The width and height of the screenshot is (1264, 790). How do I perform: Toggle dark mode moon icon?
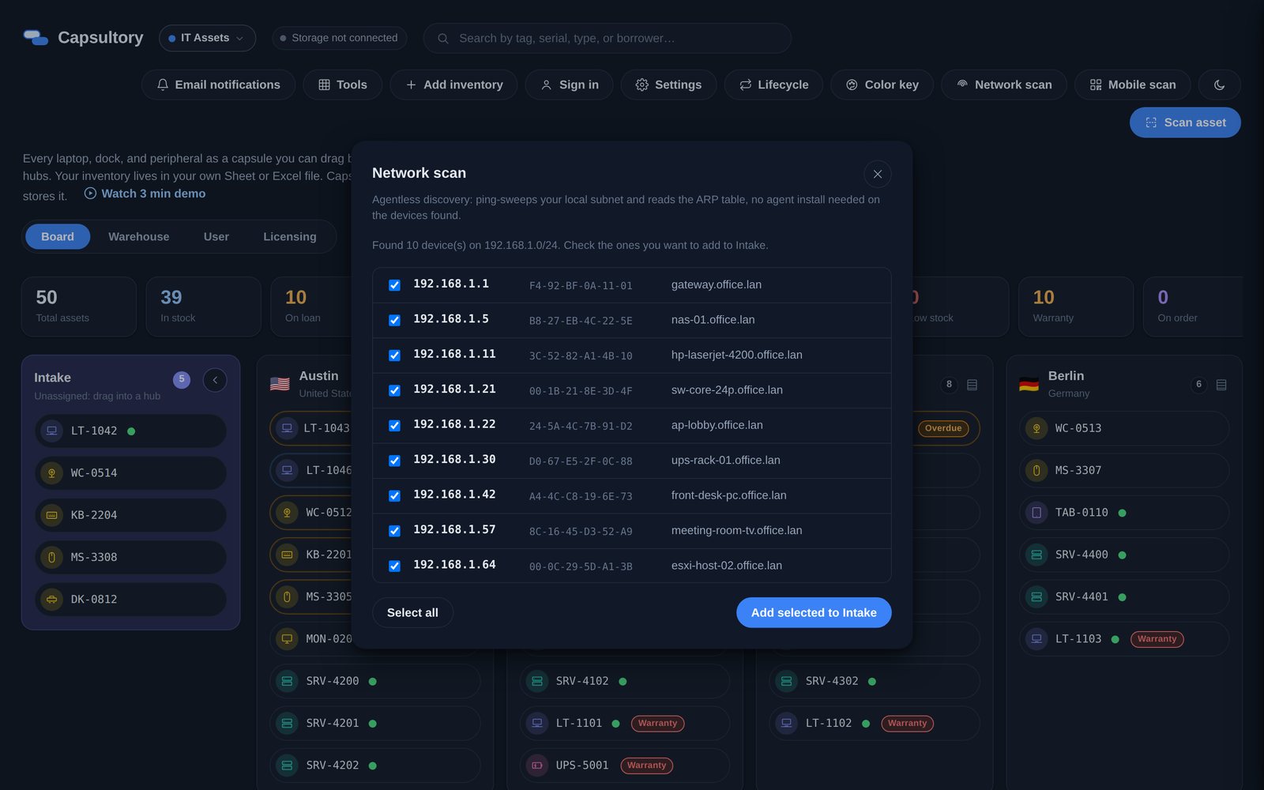click(x=1219, y=85)
